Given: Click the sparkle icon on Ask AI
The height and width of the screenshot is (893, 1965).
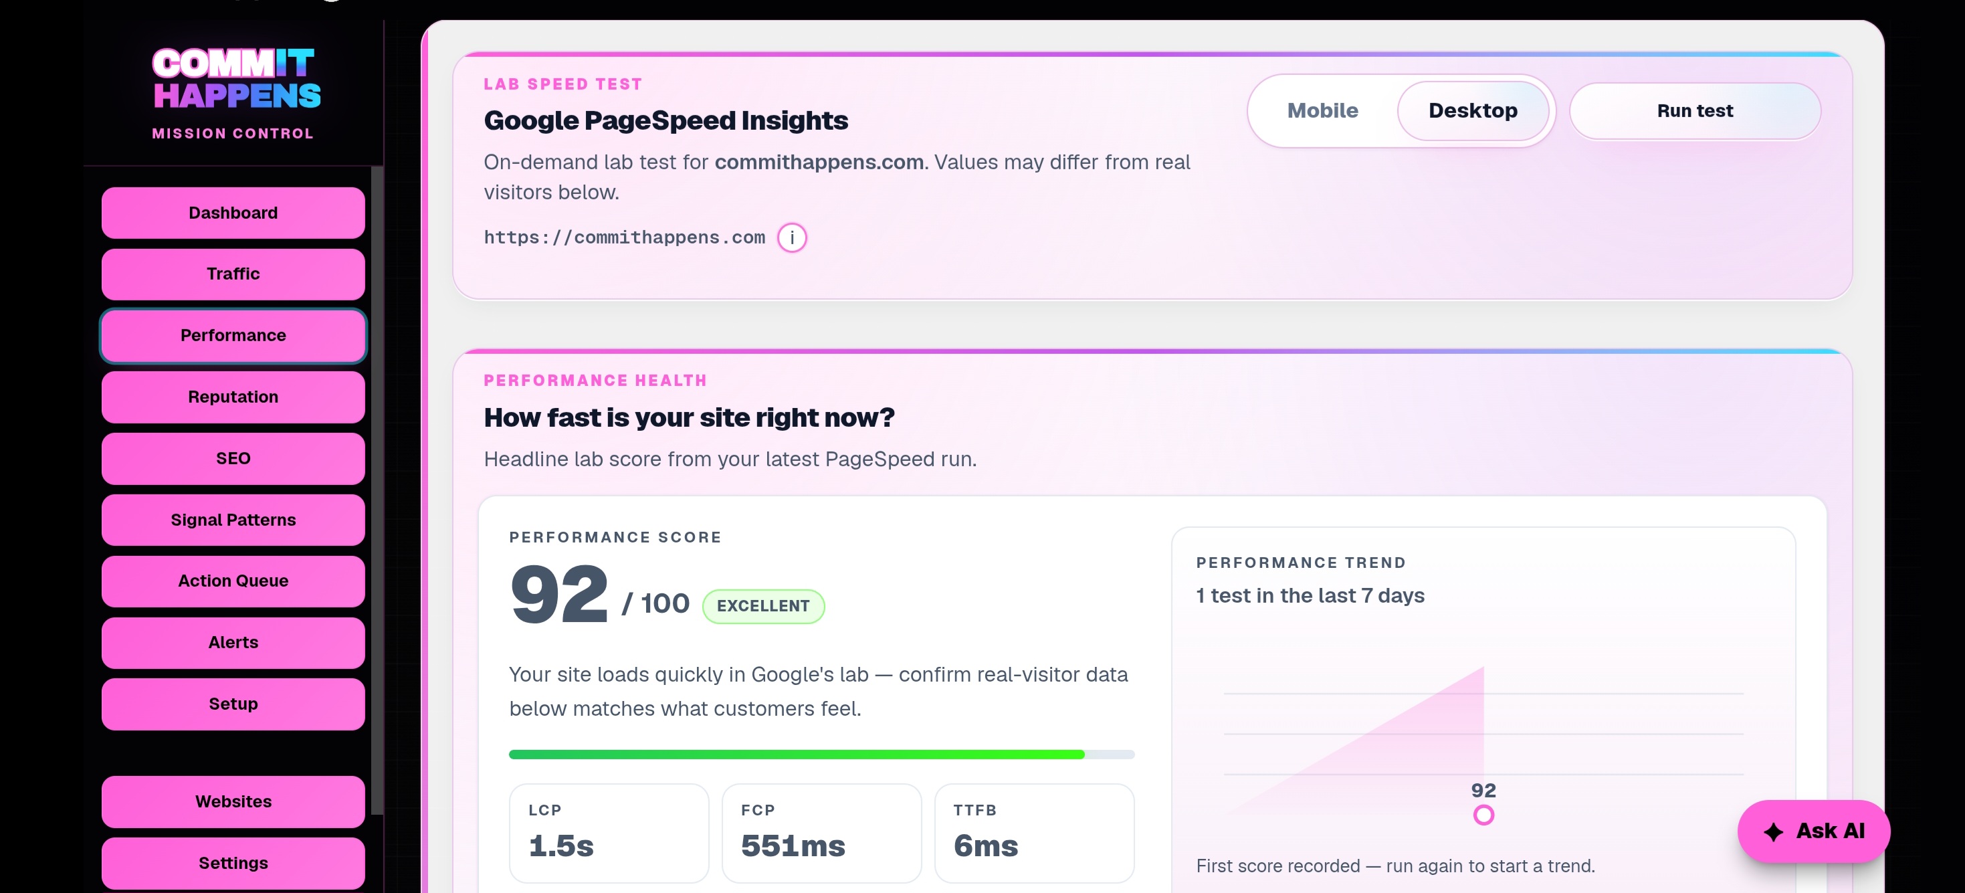Looking at the screenshot, I should coord(1774,831).
